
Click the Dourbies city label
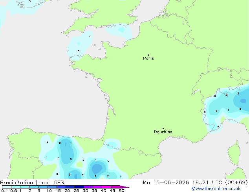point(163,132)
